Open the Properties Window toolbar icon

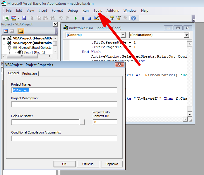point(112,18)
